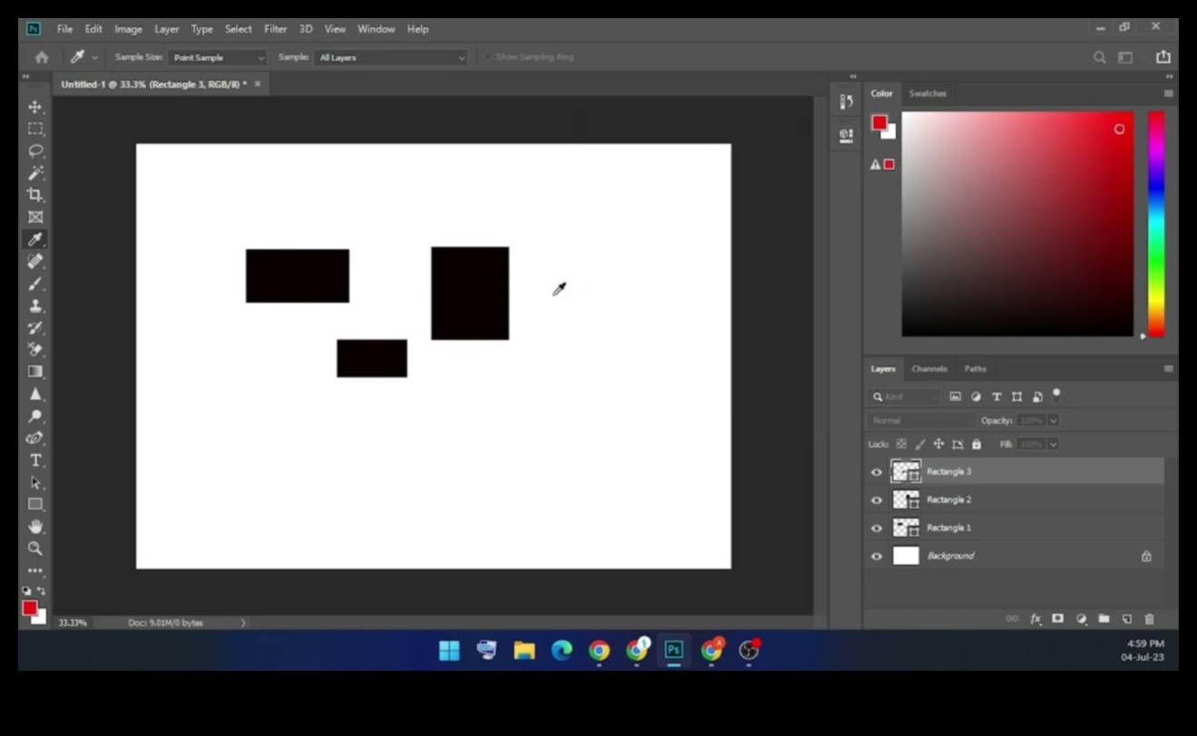Enable lock transparent pixels
The height and width of the screenshot is (736, 1197).
point(900,444)
